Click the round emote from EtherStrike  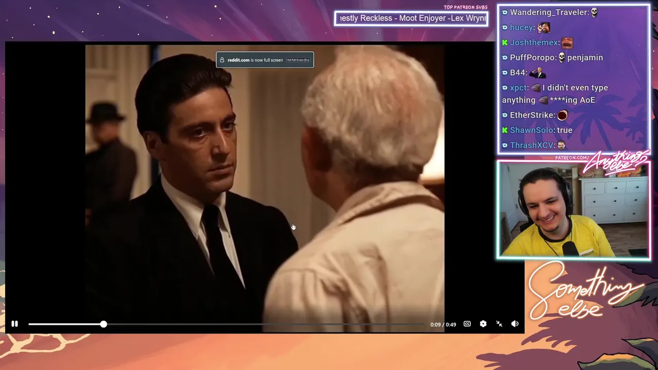coord(562,115)
